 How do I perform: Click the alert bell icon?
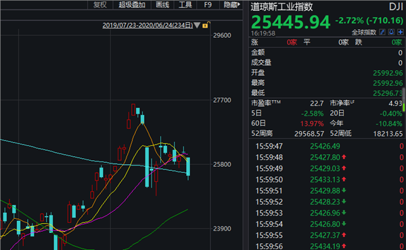(x=392, y=32)
